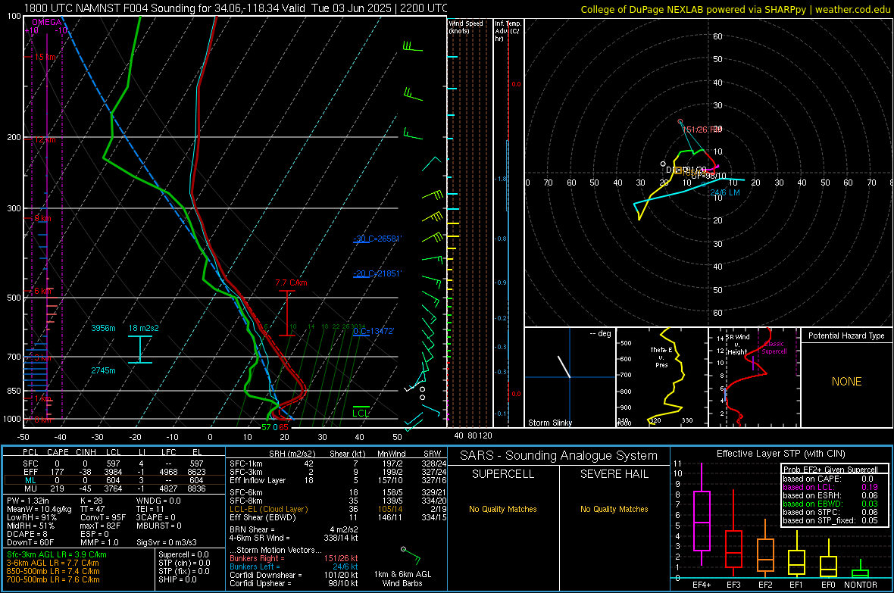Click SARS - Sounding Analogue System heading
The image size is (894, 593).
point(558,456)
